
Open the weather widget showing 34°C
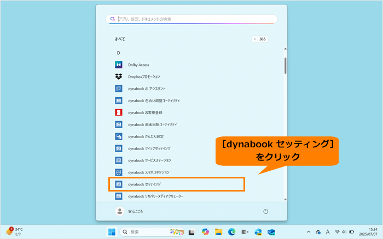(14, 231)
